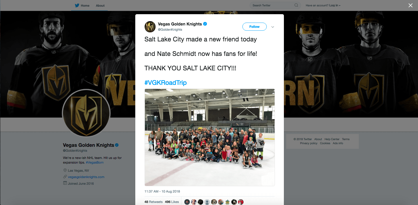The width and height of the screenshot is (418, 205).
Task: Open the ice rink group photo
Action: coord(210,137)
